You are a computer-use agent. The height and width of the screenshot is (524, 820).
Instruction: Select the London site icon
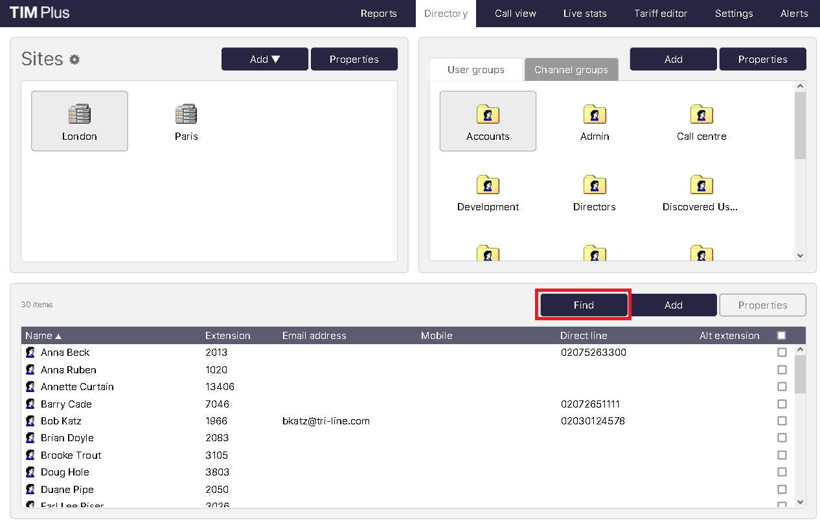[80, 115]
